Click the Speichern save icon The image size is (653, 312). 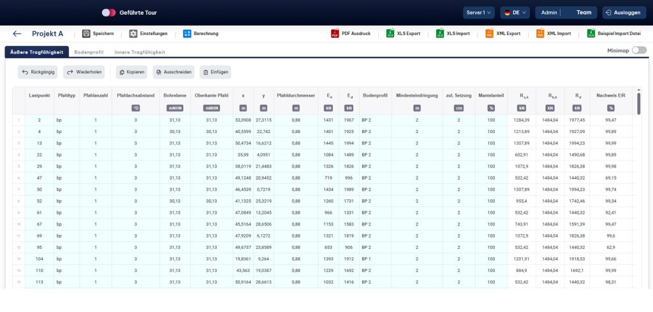pyautogui.click(x=86, y=34)
